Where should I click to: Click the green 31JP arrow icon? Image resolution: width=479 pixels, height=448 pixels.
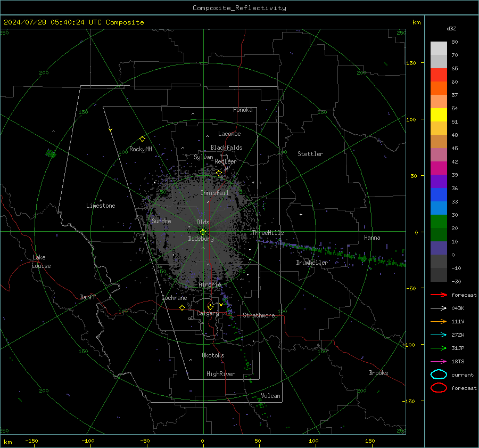click(x=439, y=348)
